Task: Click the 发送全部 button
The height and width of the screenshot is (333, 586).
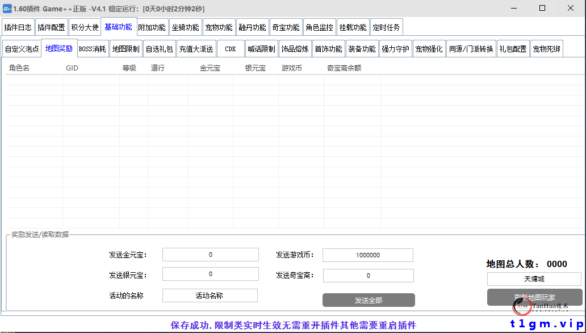Action: coord(368,300)
